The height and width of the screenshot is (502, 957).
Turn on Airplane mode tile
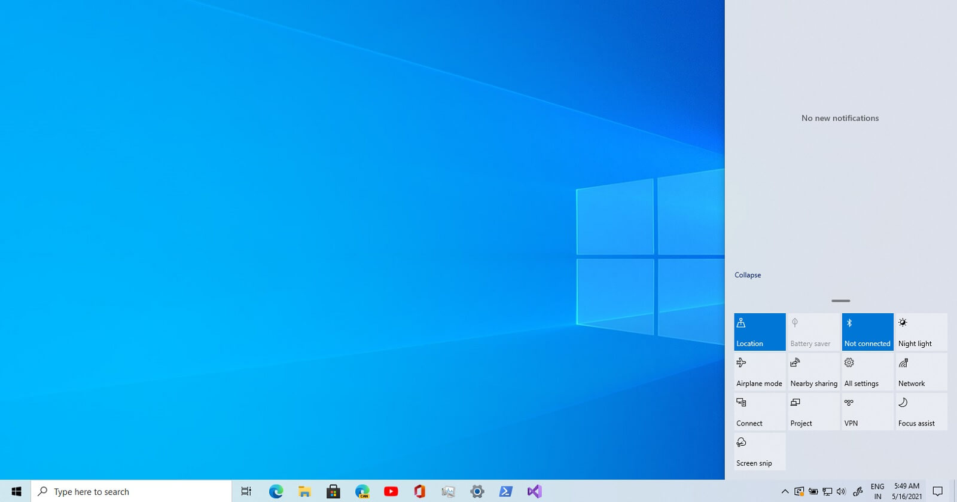point(760,372)
